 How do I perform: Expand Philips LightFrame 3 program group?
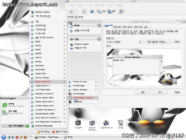coord(48,102)
